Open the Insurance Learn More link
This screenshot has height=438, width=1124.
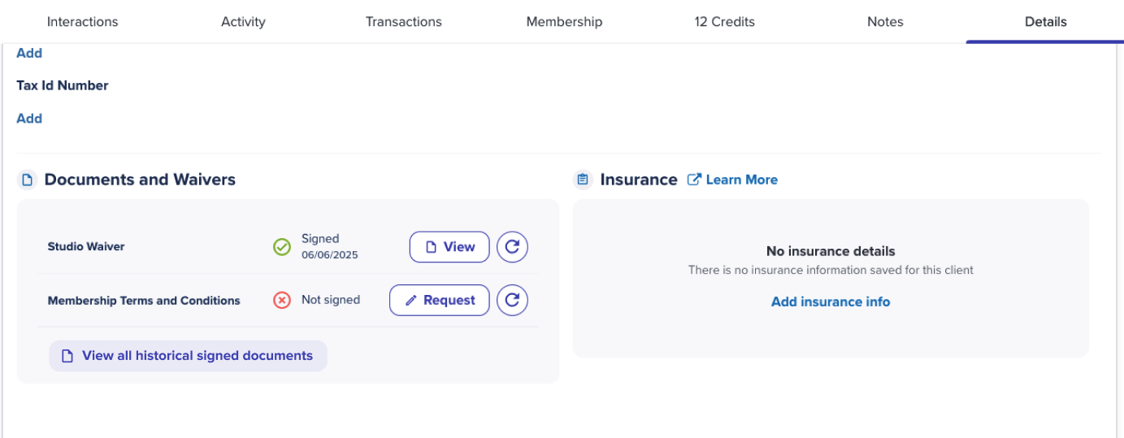click(733, 180)
